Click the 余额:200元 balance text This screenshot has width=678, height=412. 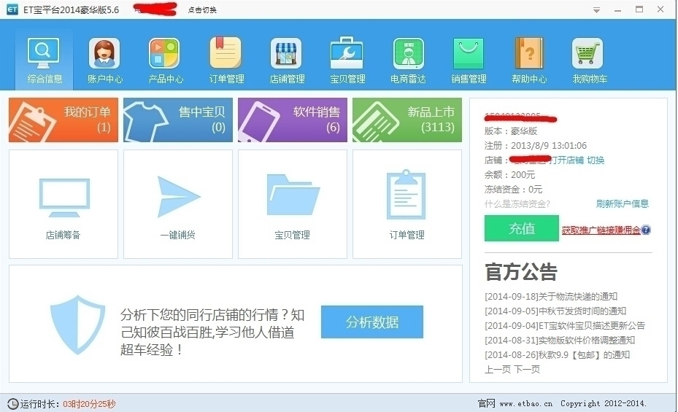pos(509,175)
